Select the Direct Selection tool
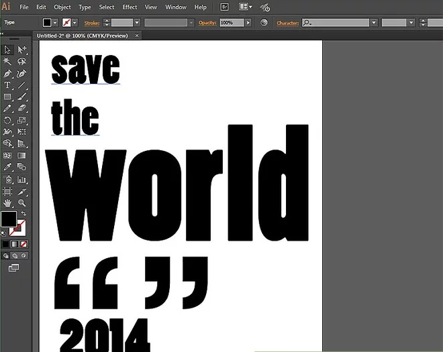The height and width of the screenshot is (352, 443). [22, 50]
